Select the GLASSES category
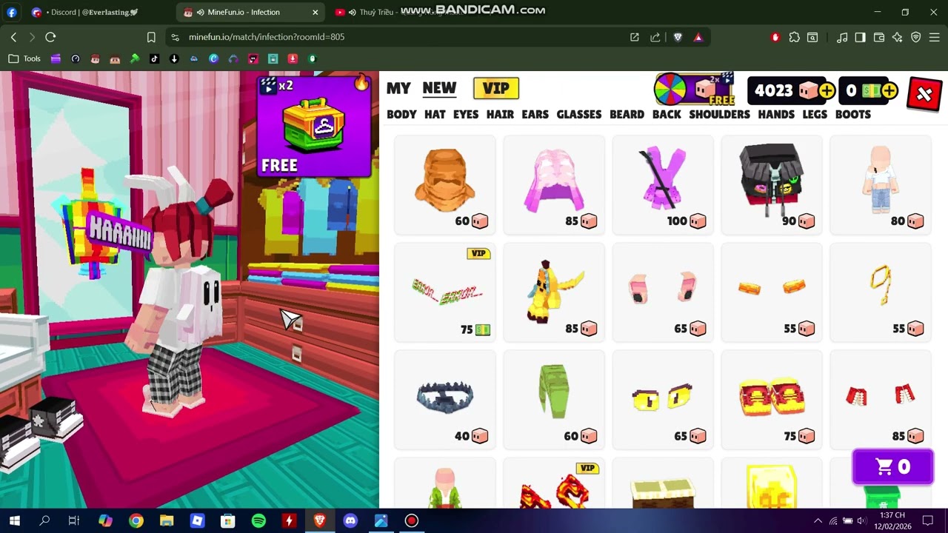 [579, 114]
